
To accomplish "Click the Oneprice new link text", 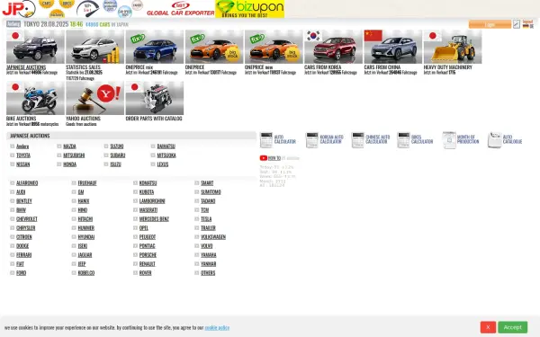I will 258,67.
